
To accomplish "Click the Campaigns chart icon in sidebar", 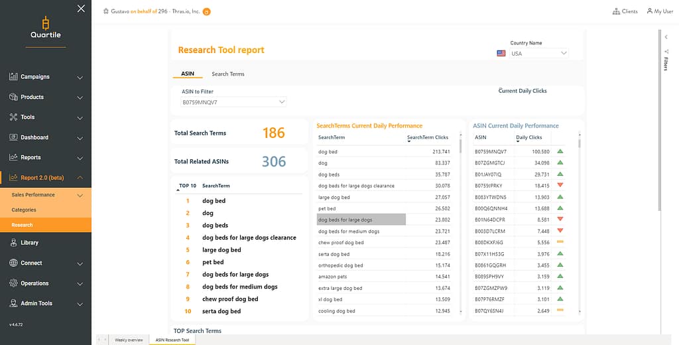I will (x=13, y=77).
